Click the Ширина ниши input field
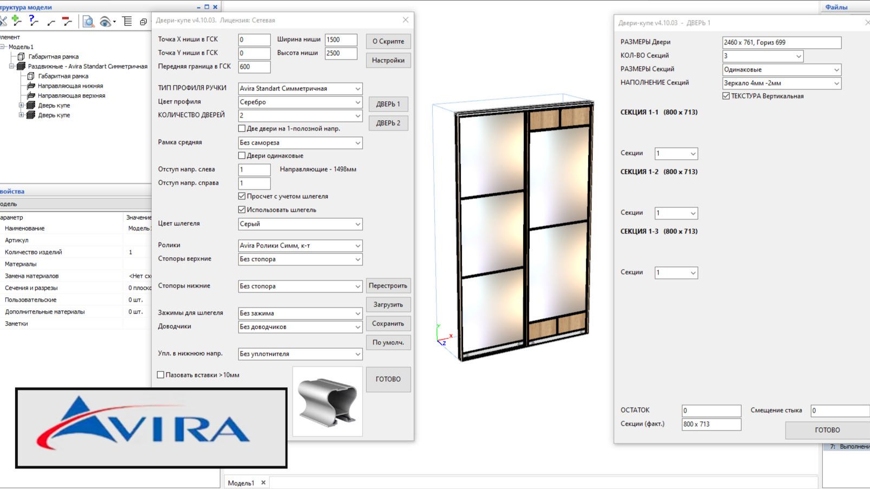The image size is (870, 489). tap(341, 40)
